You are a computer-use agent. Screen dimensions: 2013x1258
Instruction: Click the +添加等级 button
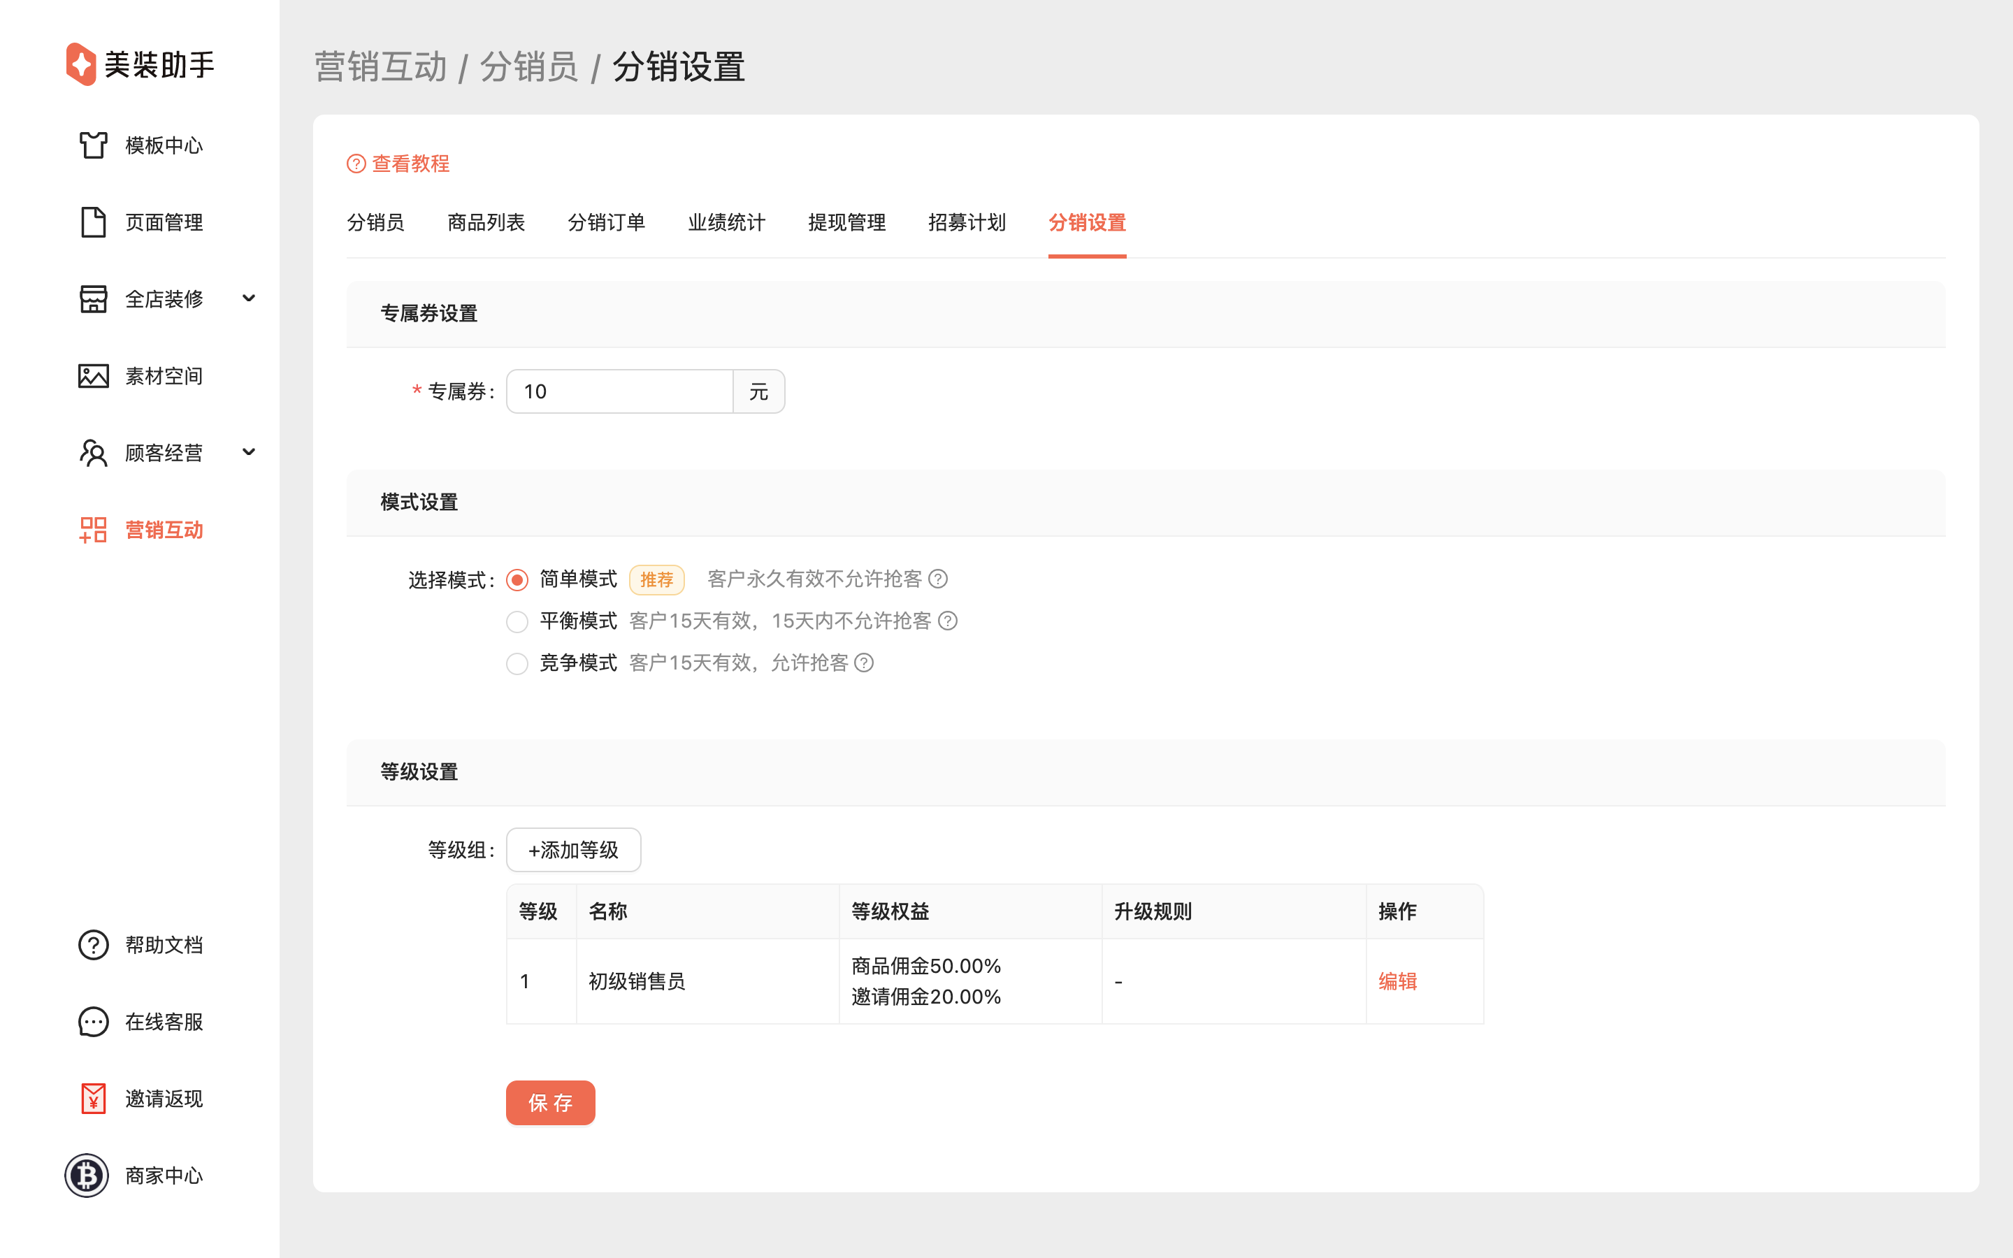click(x=573, y=849)
